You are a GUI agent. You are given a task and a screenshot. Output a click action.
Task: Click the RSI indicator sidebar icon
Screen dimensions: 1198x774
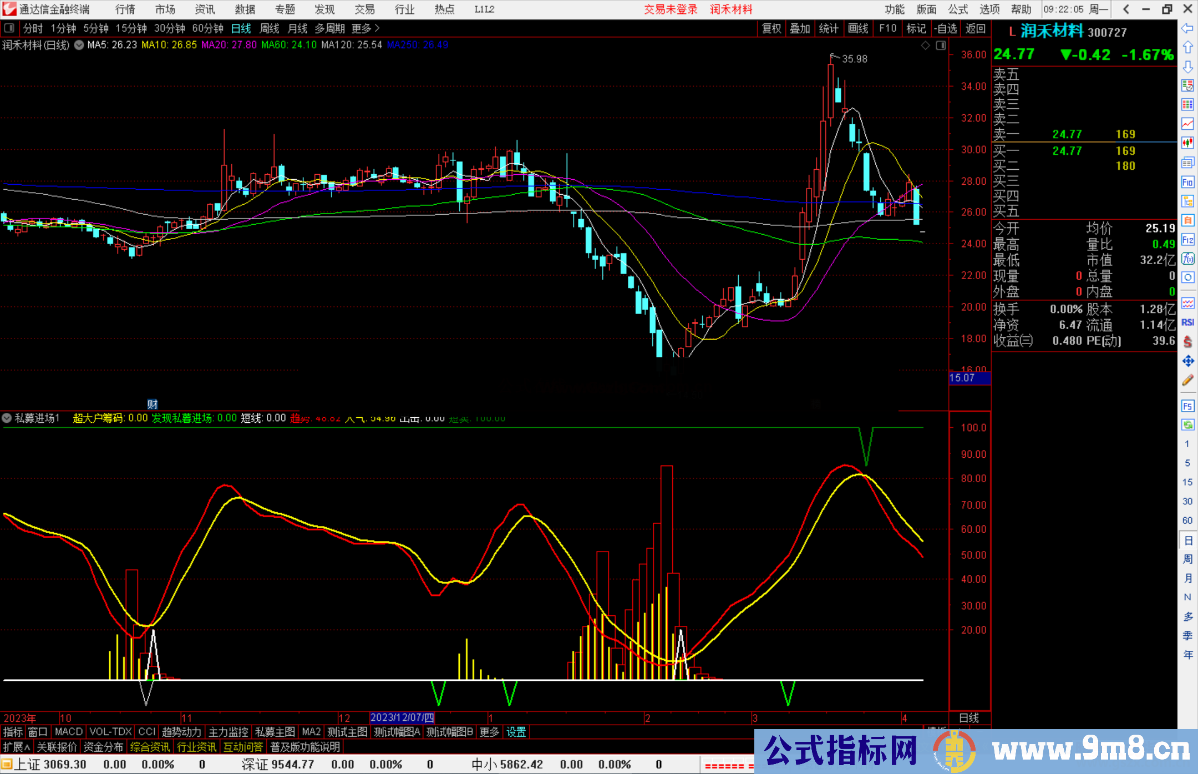(1187, 322)
